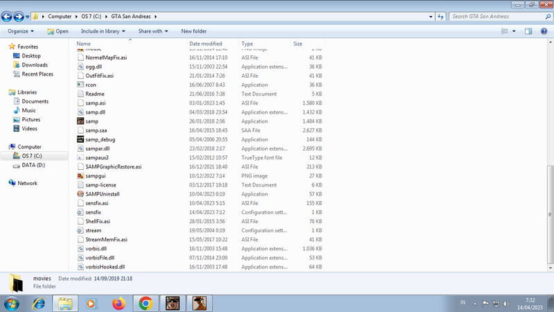Open Documents library
Viewport: 554px width, 312px height.
click(35, 101)
